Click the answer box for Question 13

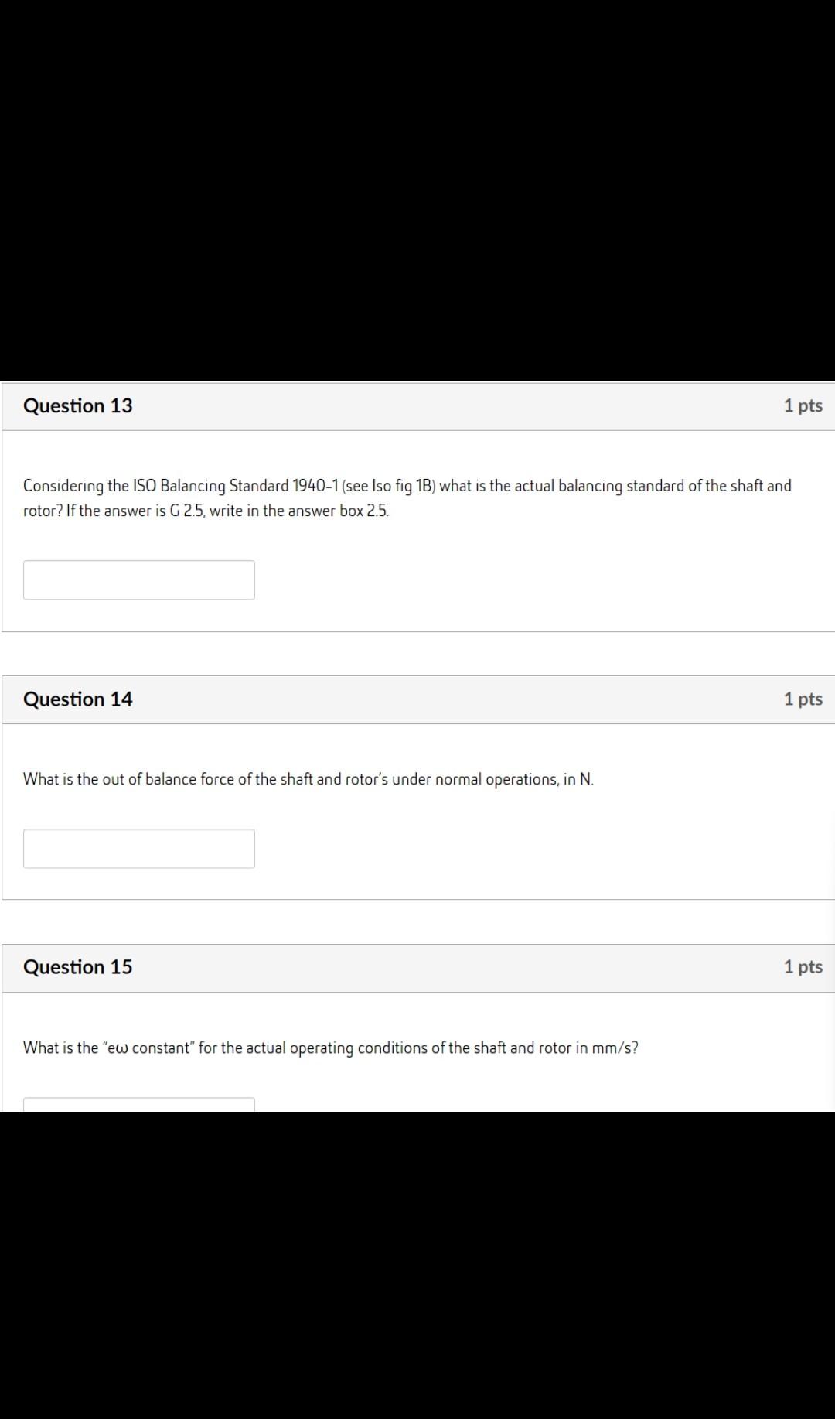pyautogui.click(x=139, y=580)
